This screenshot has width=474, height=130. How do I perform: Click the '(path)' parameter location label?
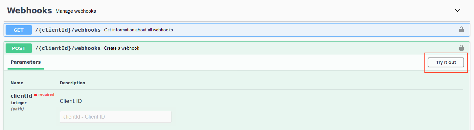click(17, 109)
